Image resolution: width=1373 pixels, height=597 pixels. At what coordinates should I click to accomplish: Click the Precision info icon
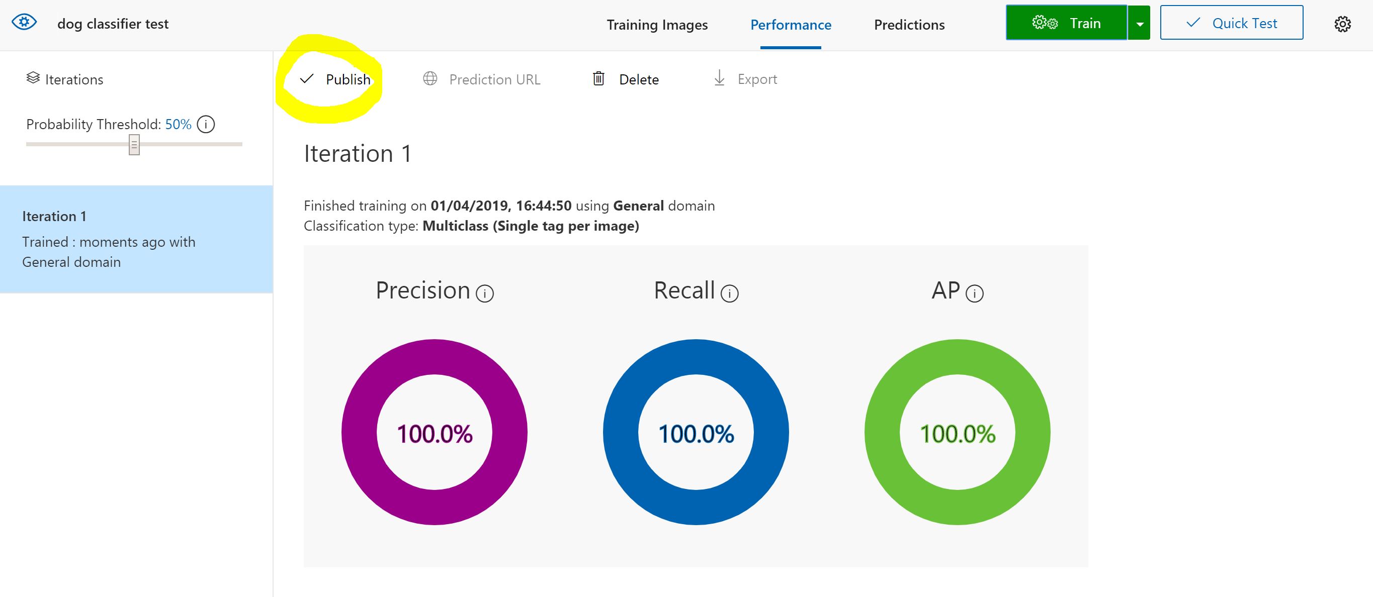click(484, 293)
